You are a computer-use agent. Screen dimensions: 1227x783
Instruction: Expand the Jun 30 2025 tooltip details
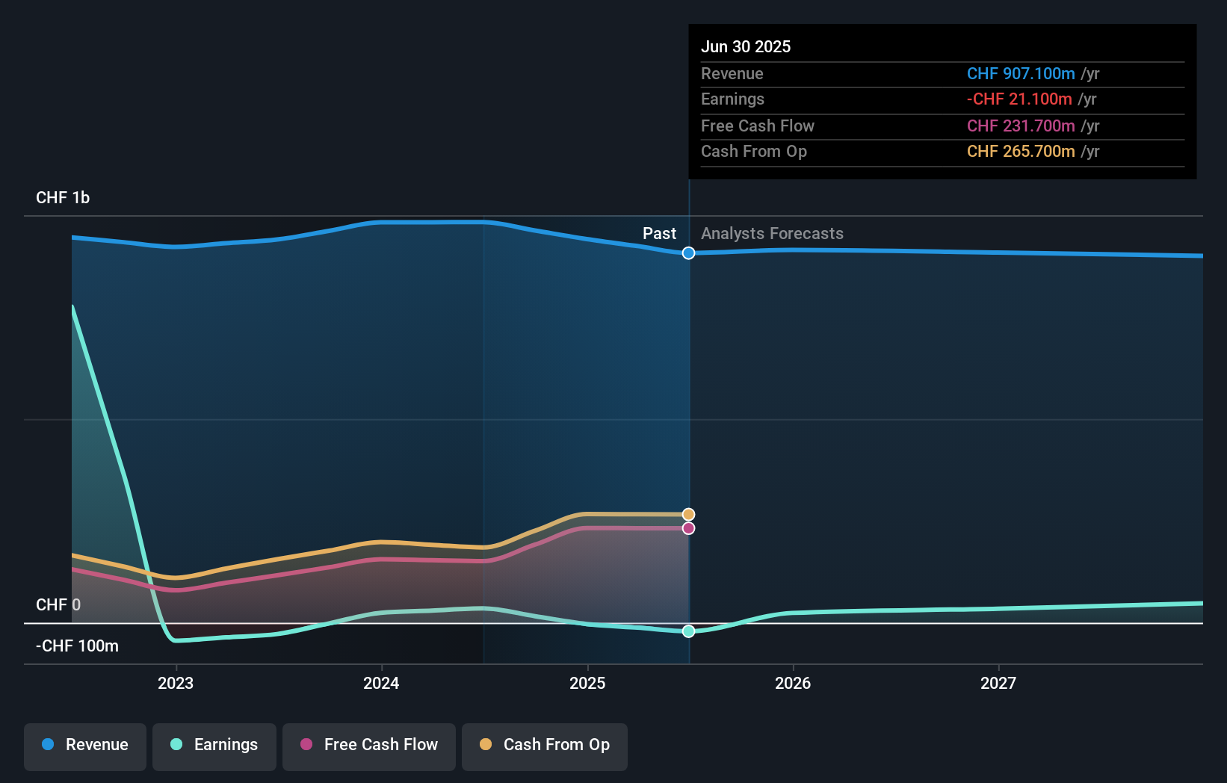tap(746, 46)
